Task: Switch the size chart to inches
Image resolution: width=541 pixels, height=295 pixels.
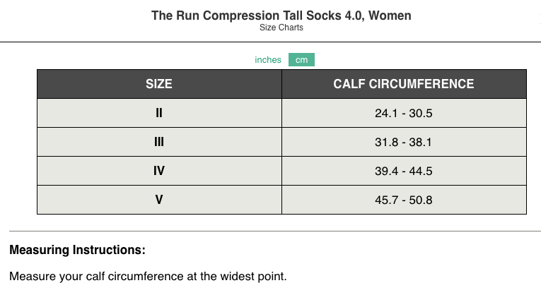Action: (268, 60)
